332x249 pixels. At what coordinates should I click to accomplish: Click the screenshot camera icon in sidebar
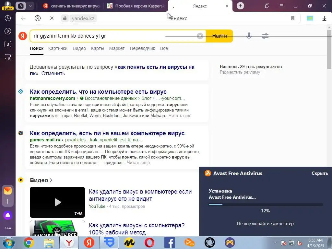pos(8,57)
